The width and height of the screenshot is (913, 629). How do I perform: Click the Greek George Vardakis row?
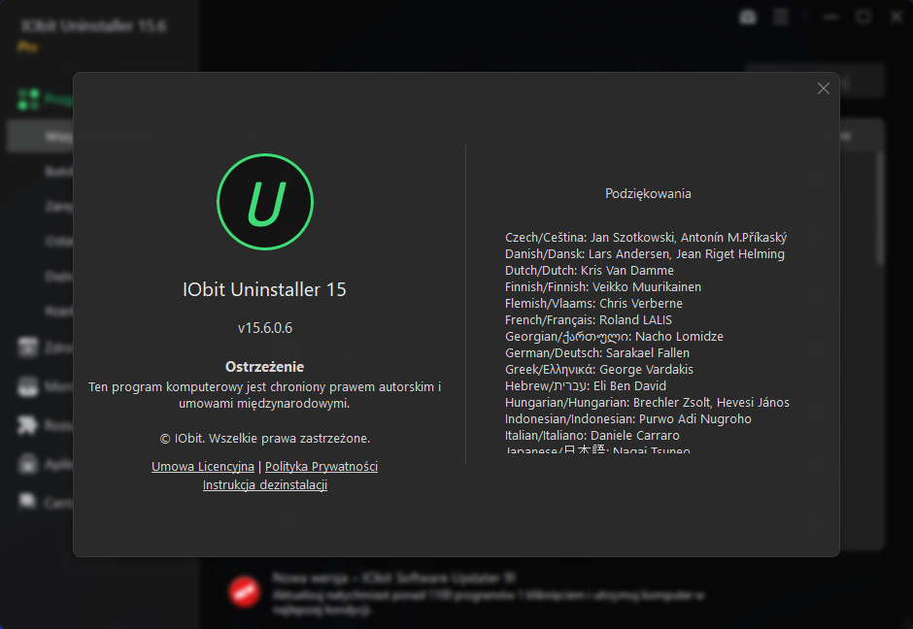tap(599, 370)
